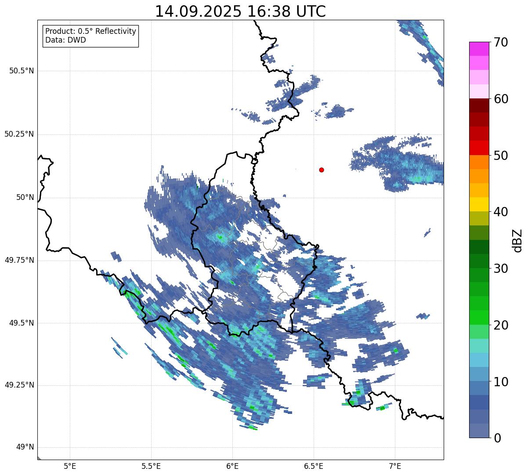Click the 'dBZ' colorbar label
The image size is (528, 475).
[517, 240]
